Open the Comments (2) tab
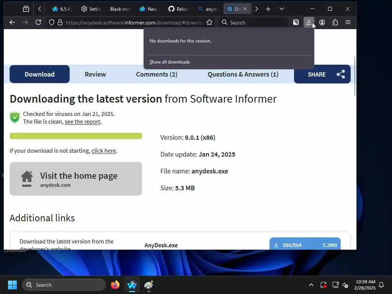Image resolution: width=392 pixels, height=294 pixels. click(x=157, y=74)
